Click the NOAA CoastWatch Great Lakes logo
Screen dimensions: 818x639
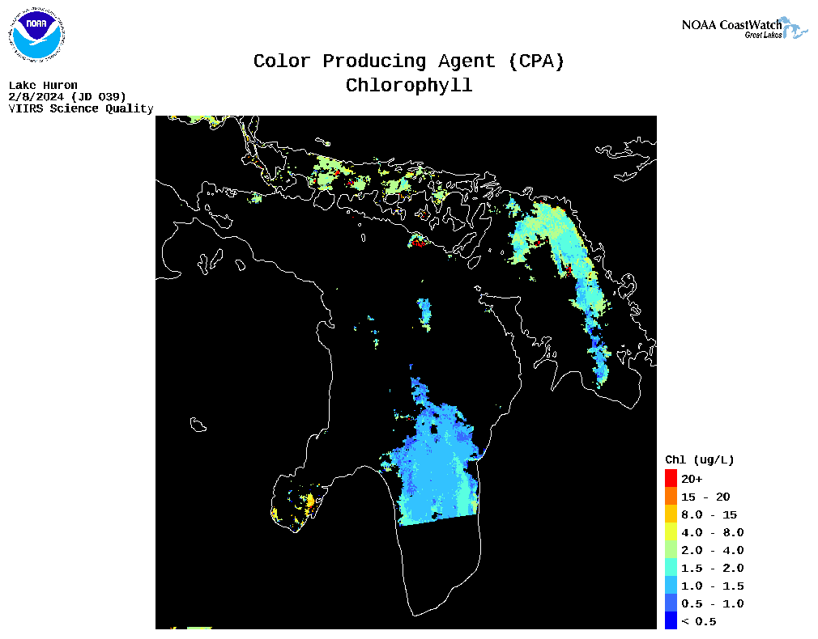(x=745, y=28)
